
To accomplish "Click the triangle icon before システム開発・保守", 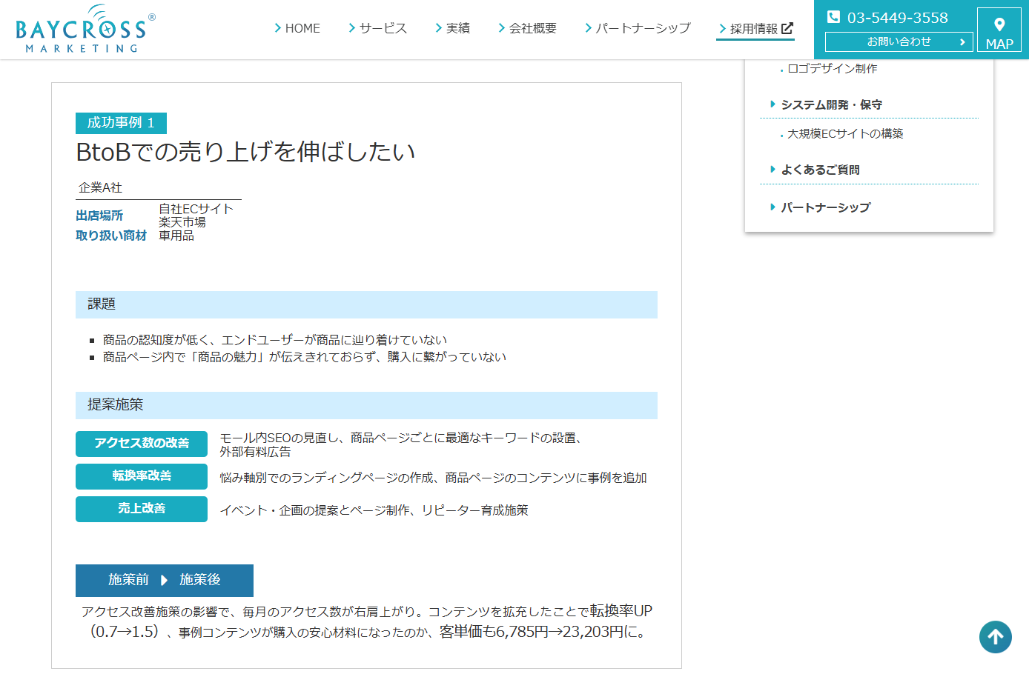I will 772,104.
